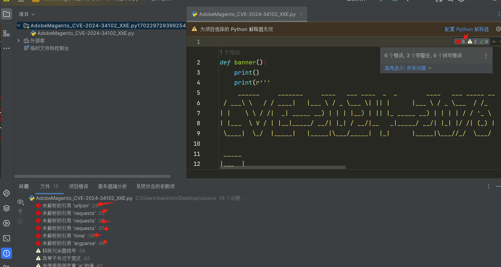Show more tool windows ellipsis

6,48
